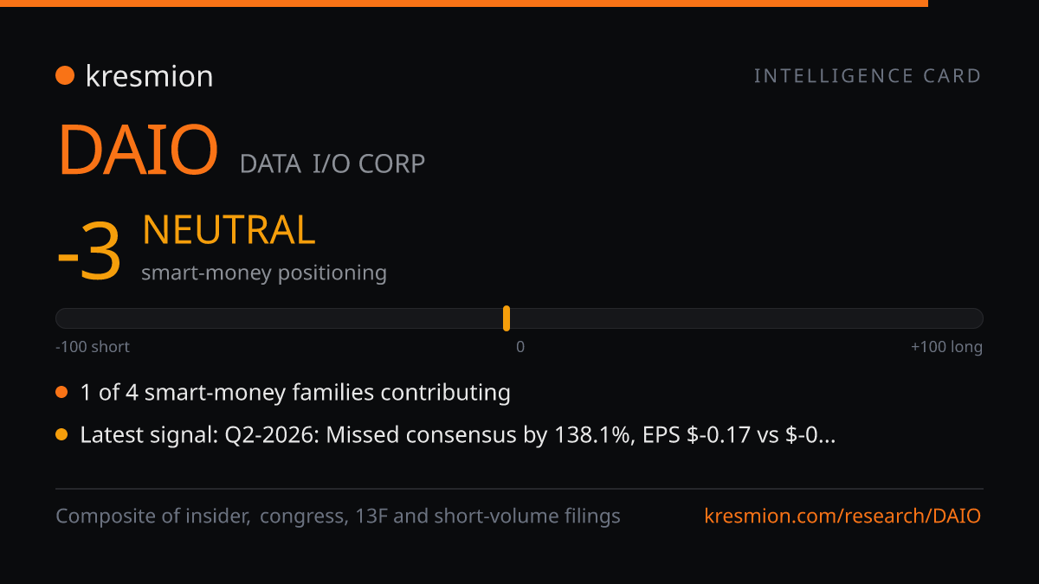Click the kresmion brand name
Image resolution: width=1039 pixels, height=584 pixels.
[x=149, y=76]
